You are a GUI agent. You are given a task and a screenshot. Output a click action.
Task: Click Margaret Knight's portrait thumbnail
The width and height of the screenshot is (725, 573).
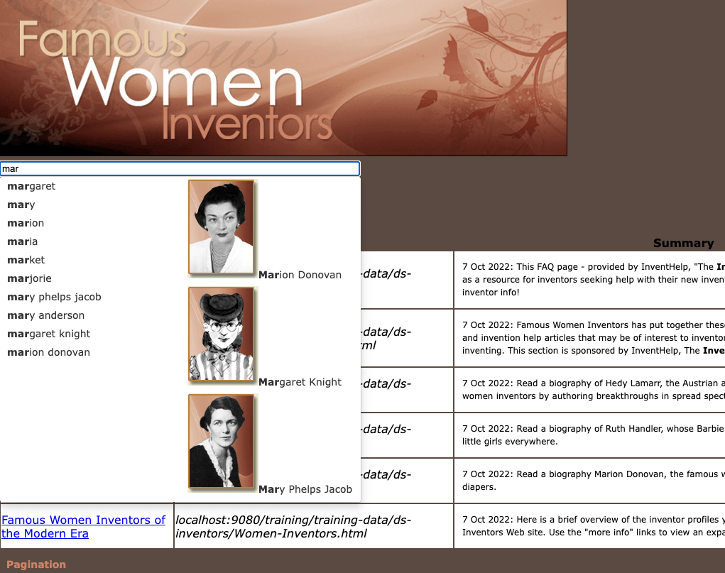[221, 334]
